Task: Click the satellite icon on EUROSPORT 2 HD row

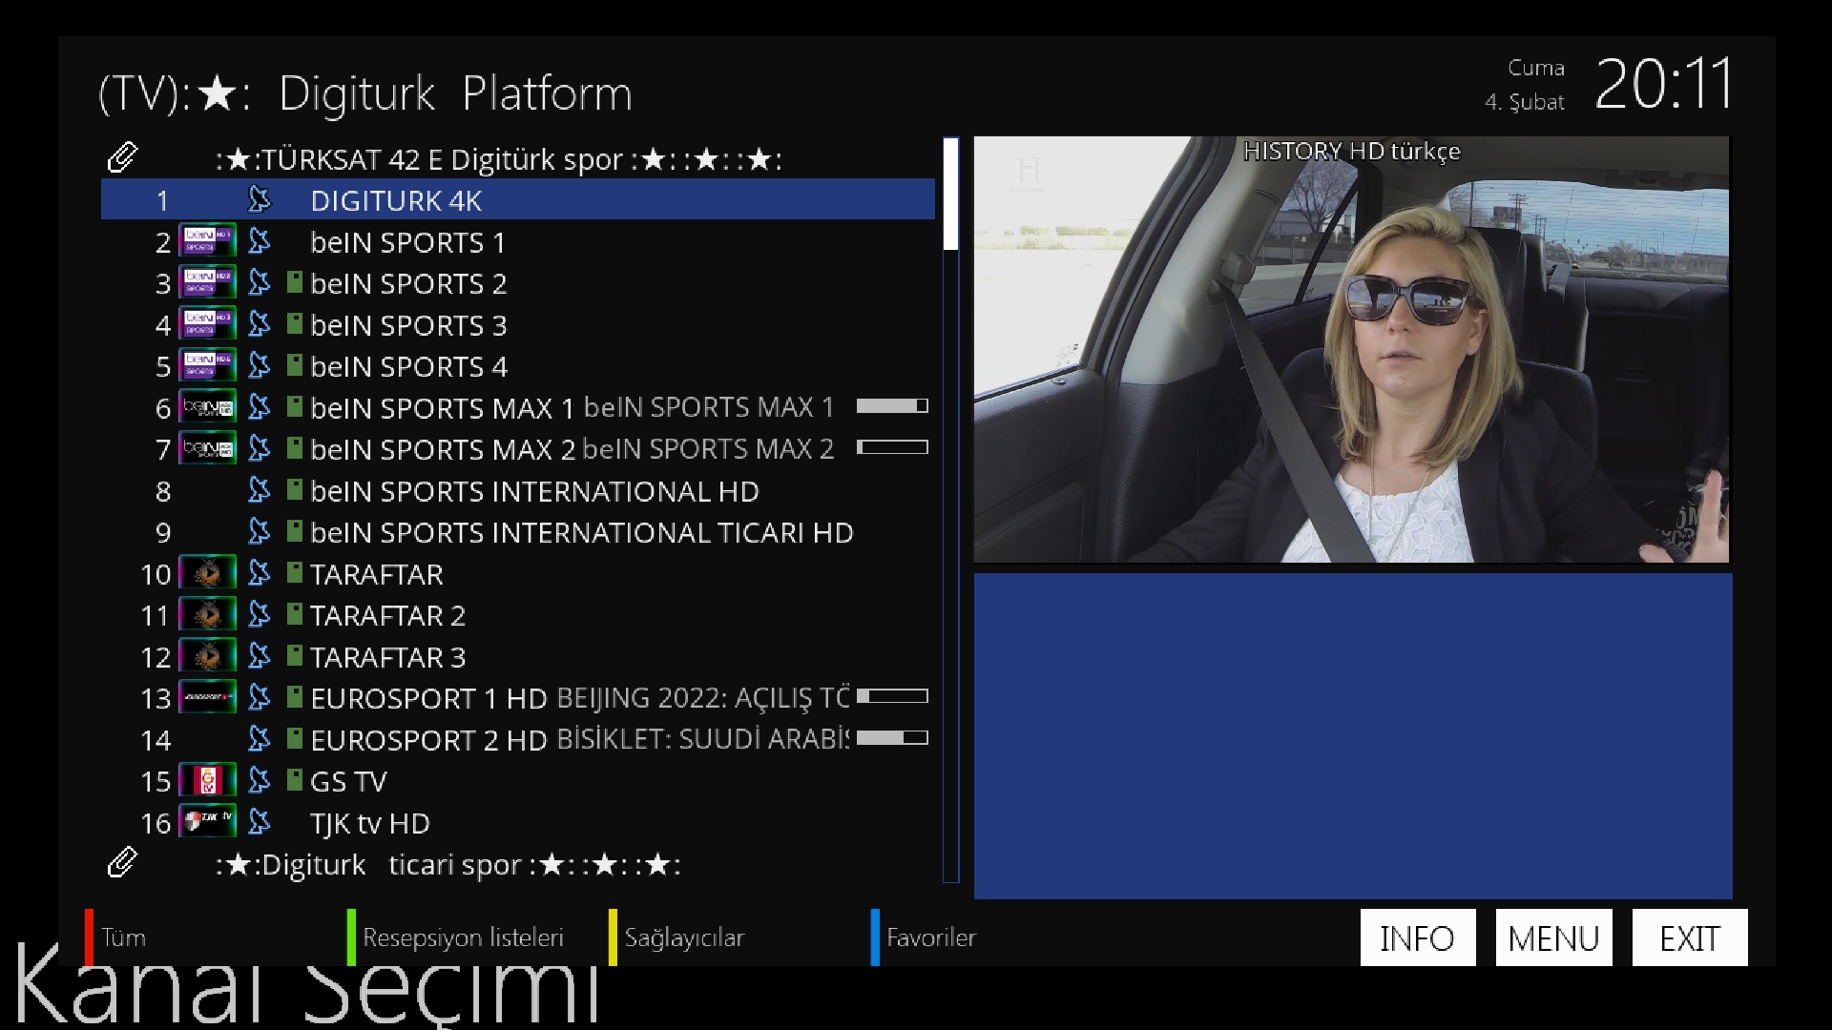Action: tap(259, 739)
